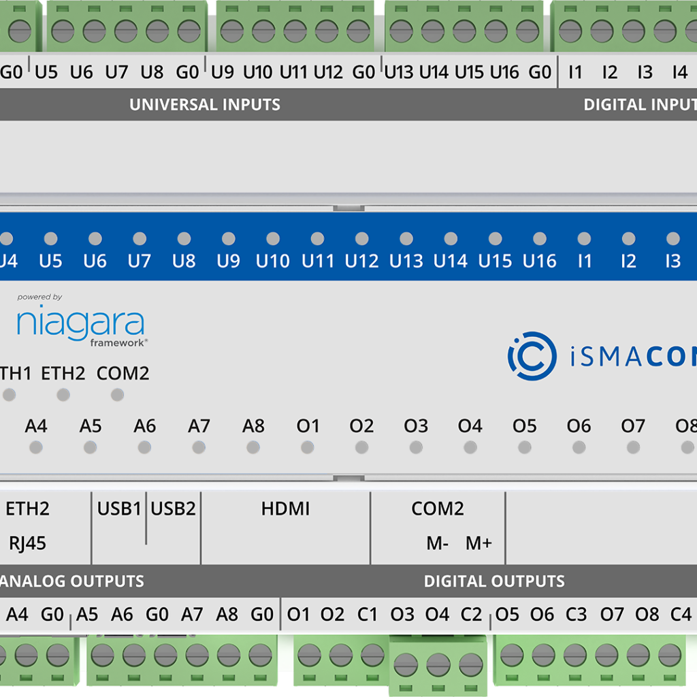697x697 pixels.
Task: Click the "M-" terminal label
Action: [x=438, y=543]
